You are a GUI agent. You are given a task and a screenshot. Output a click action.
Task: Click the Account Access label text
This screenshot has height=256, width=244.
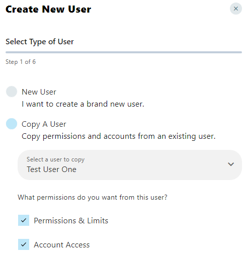click(x=62, y=245)
